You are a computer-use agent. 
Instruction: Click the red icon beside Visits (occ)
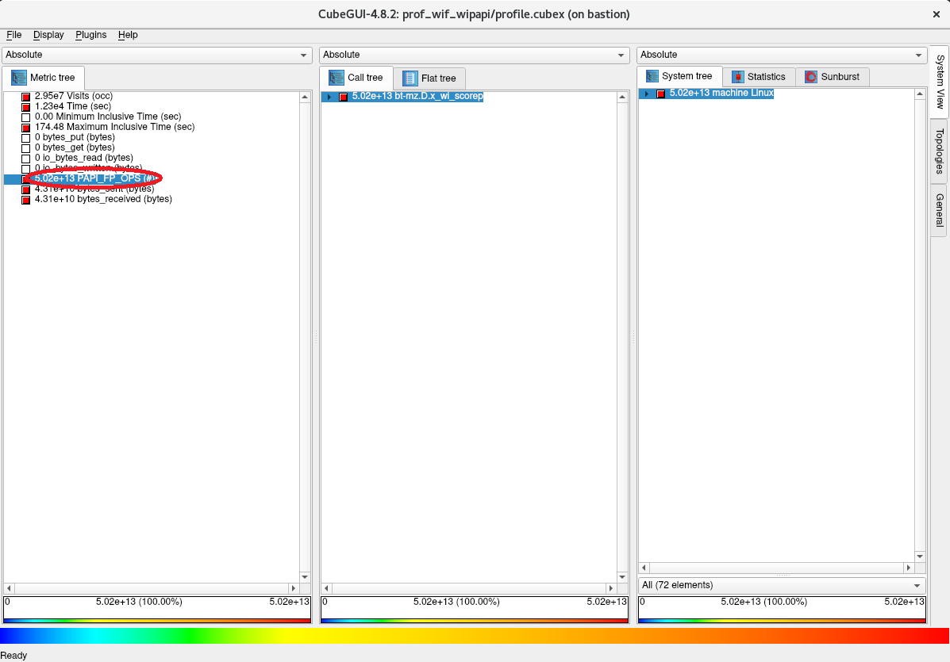coord(25,97)
